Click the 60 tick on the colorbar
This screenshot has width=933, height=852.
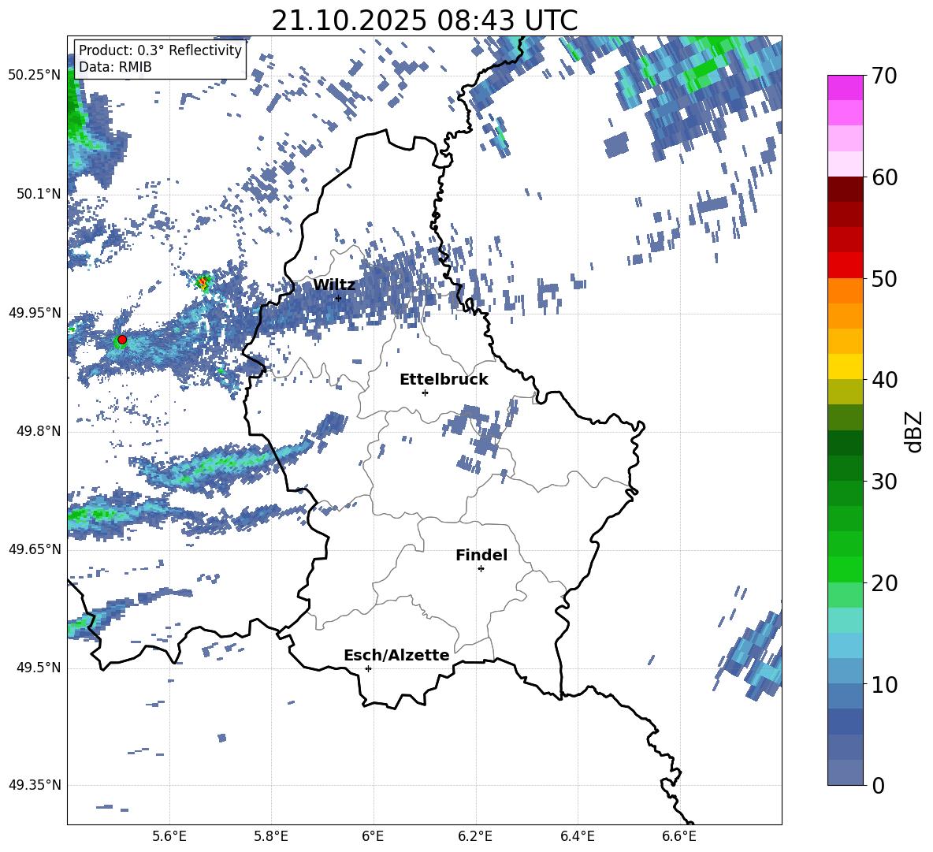click(884, 177)
